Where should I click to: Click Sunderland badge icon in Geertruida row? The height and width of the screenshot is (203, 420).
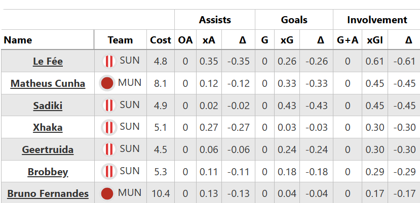point(109,149)
